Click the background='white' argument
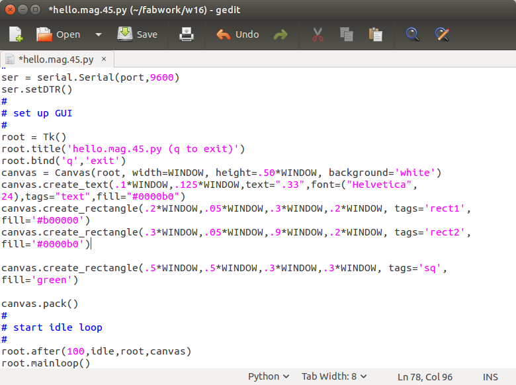The height and width of the screenshot is (385, 516). [x=382, y=173]
